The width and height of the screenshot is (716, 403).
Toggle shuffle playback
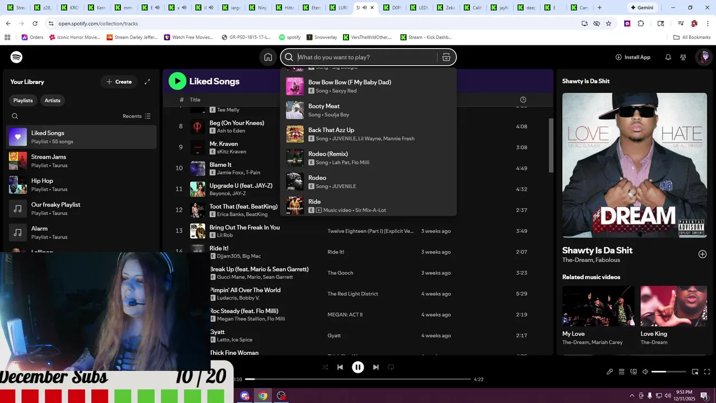pyautogui.click(x=325, y=367)
